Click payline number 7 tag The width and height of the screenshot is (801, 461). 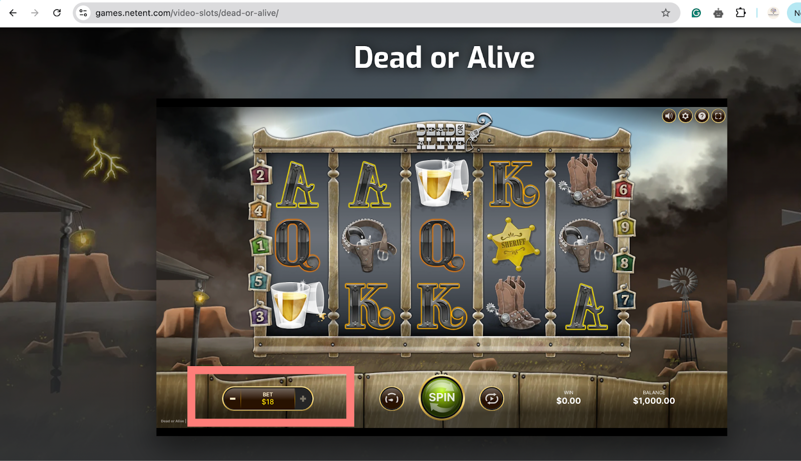[625, 299]
